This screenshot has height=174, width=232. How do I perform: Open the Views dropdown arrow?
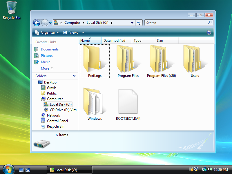pos(83,32)
